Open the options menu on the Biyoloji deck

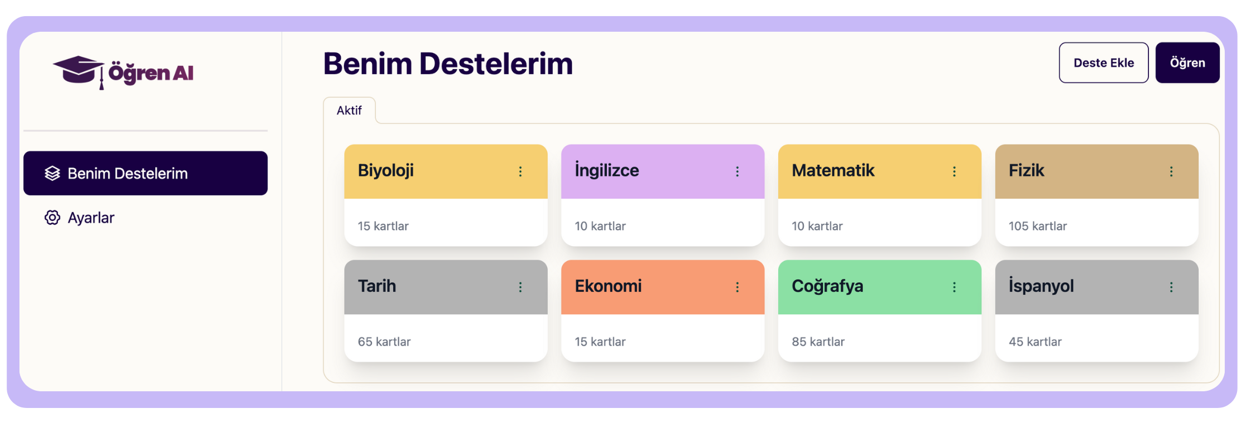coord(520,171)
